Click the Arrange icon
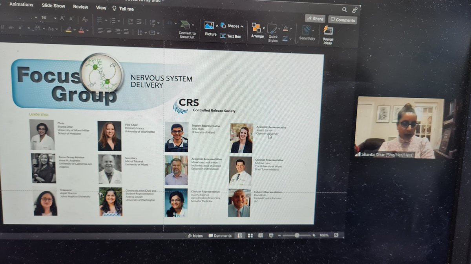This screenshot has width=471, height=264. pos(257,28)
